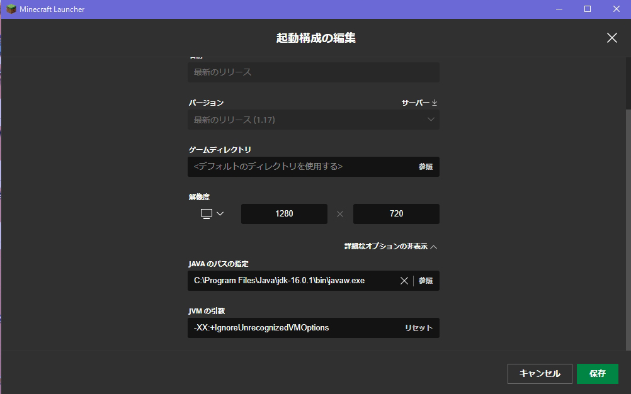Browse for game directory via 参照

425,166
